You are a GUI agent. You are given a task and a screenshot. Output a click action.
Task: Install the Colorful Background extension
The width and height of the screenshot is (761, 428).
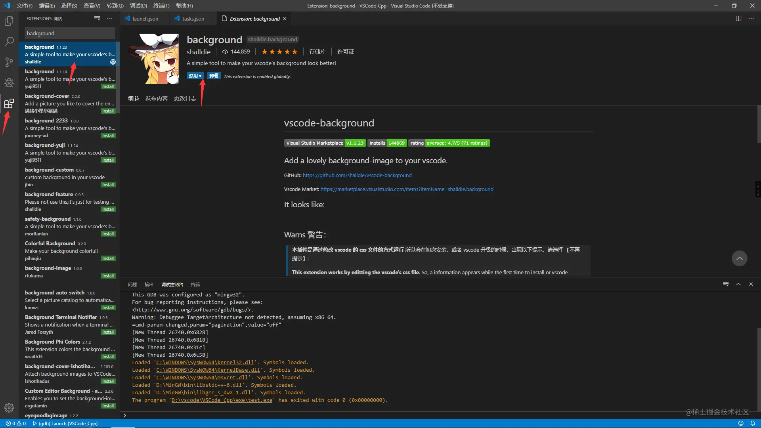coord(108,258)
